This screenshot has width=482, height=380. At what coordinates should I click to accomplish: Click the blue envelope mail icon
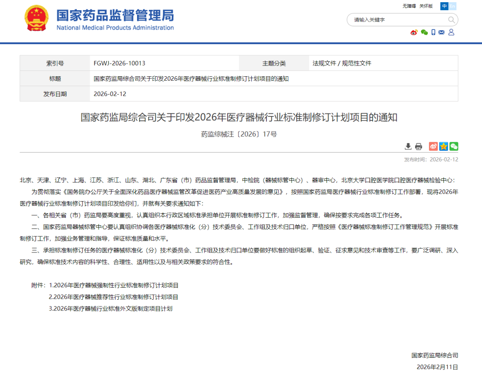[x=441, y=32]
